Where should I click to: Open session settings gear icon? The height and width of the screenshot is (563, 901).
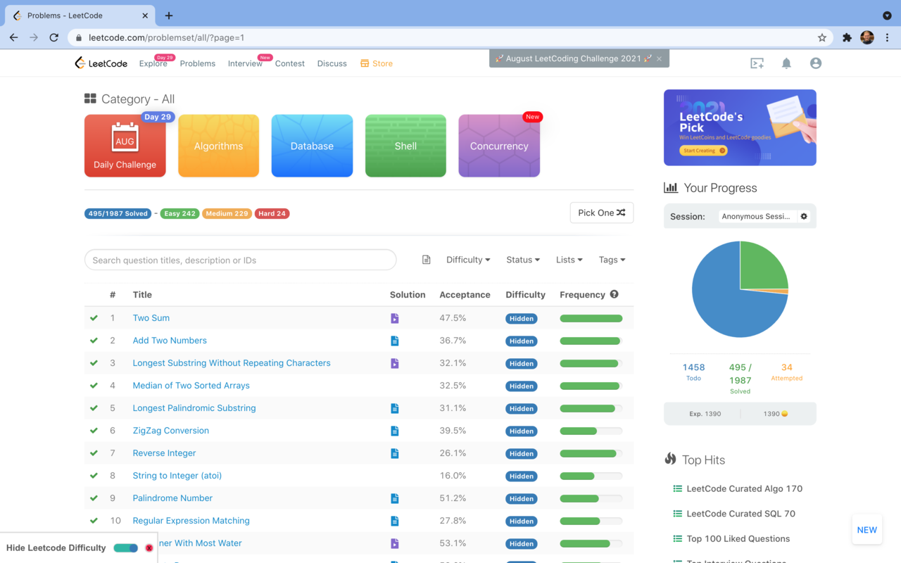804,216
